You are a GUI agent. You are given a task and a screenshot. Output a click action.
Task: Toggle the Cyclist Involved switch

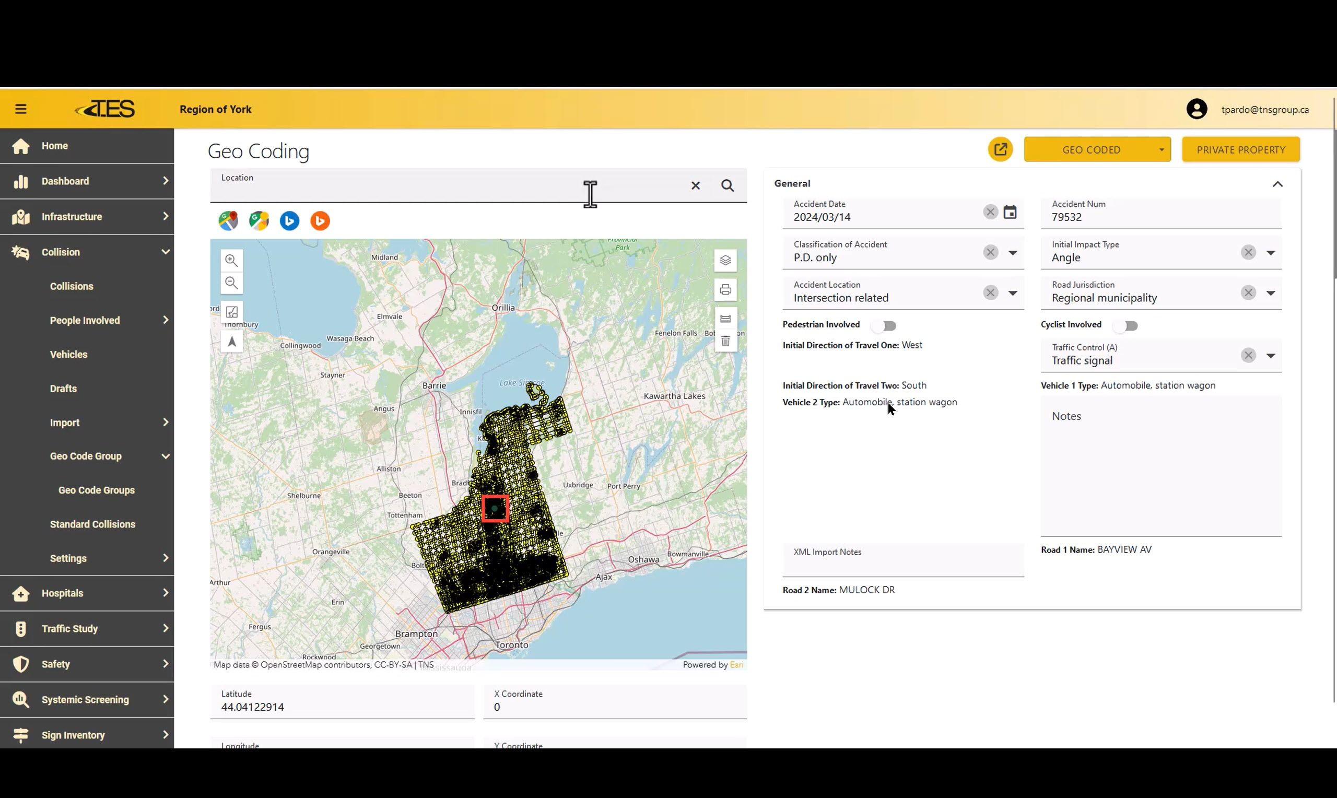point(1125,325)
